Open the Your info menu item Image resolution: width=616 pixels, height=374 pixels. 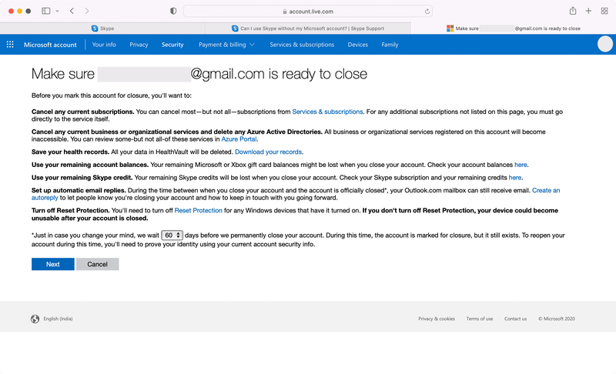104,45
